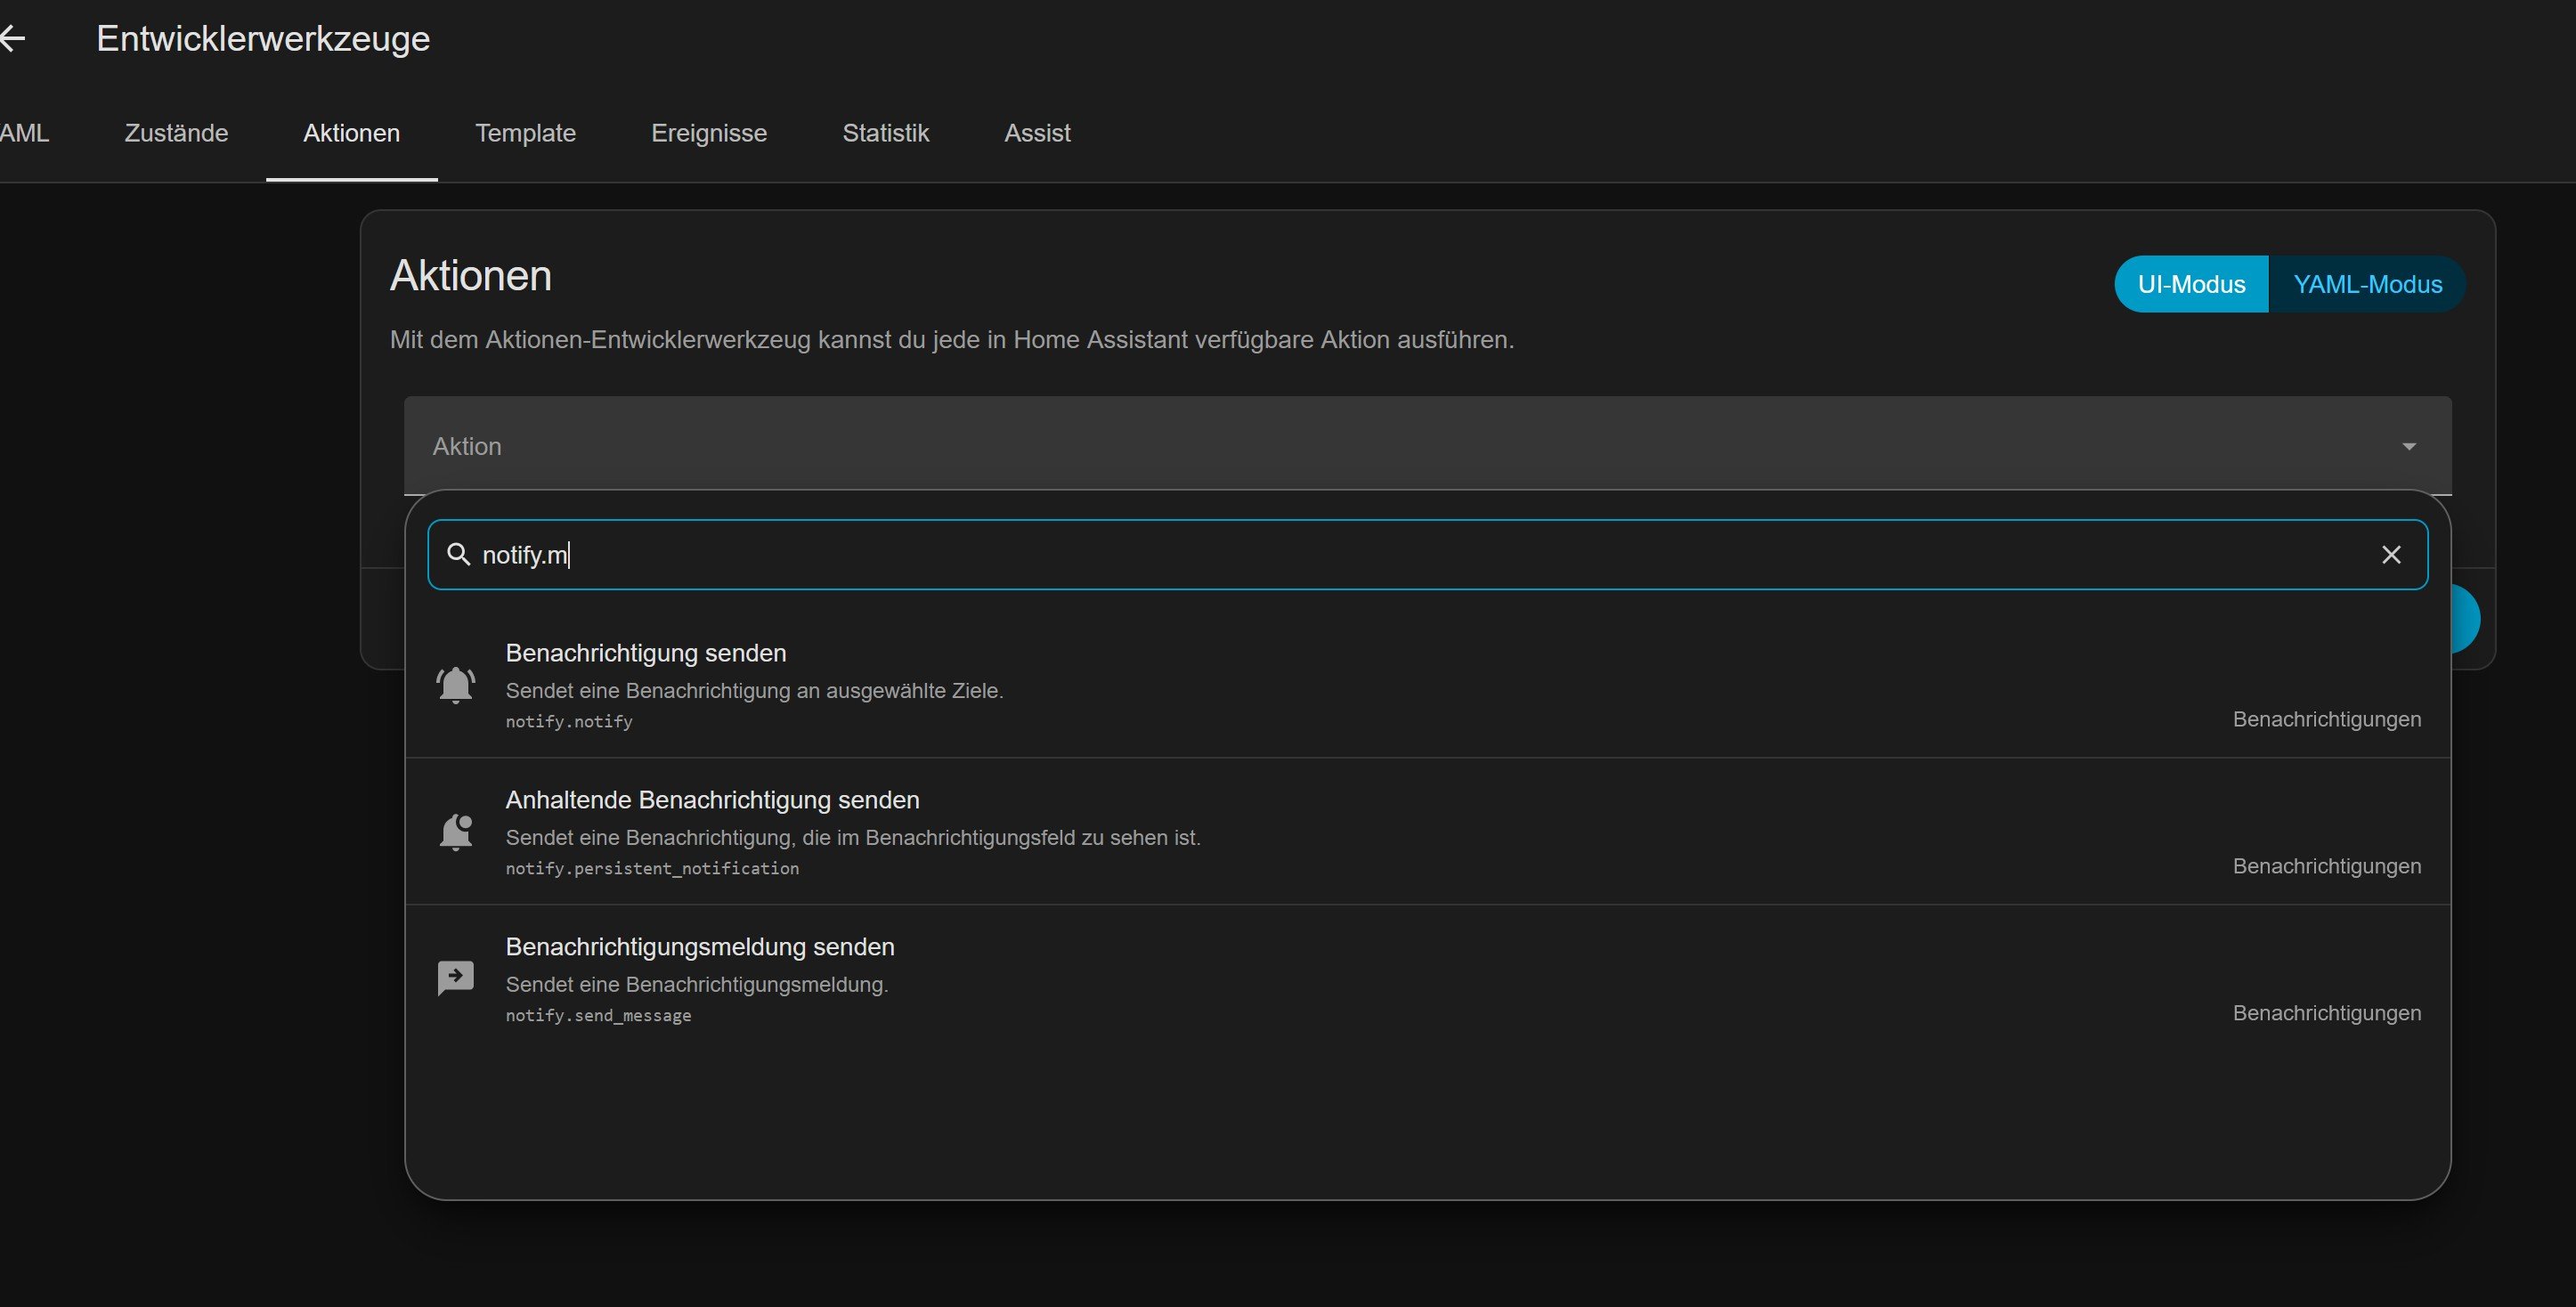This screenshot has height=1307, width=2576.
Task: Open the Statistik tab
Action: point(885,133)
